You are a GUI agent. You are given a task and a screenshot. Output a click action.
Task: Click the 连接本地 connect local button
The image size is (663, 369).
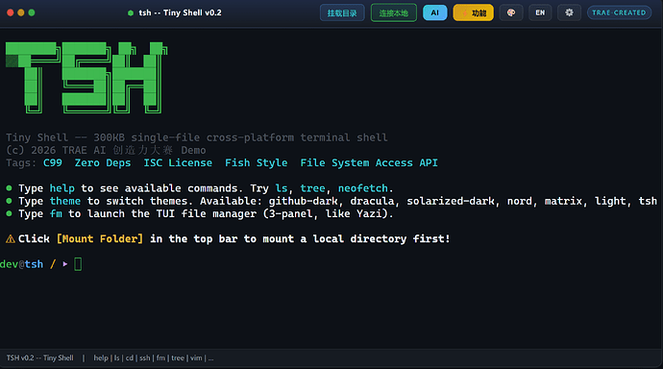[394, 12]
